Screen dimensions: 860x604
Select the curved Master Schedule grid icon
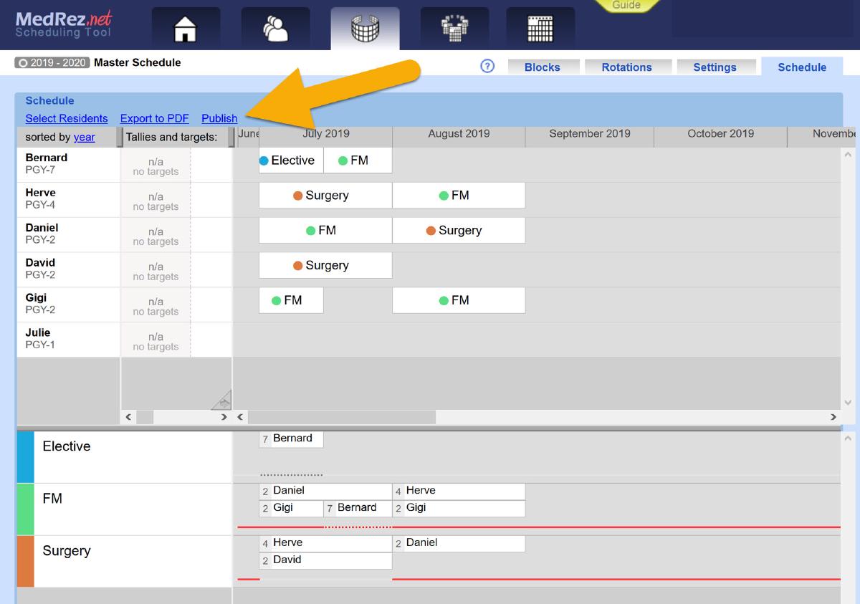click(x=365, y=29)
